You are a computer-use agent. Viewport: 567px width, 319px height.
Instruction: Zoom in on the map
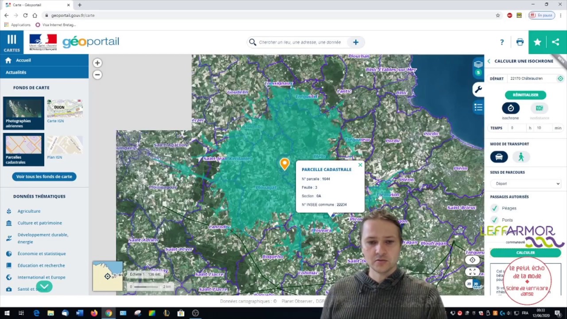[97, 63]
